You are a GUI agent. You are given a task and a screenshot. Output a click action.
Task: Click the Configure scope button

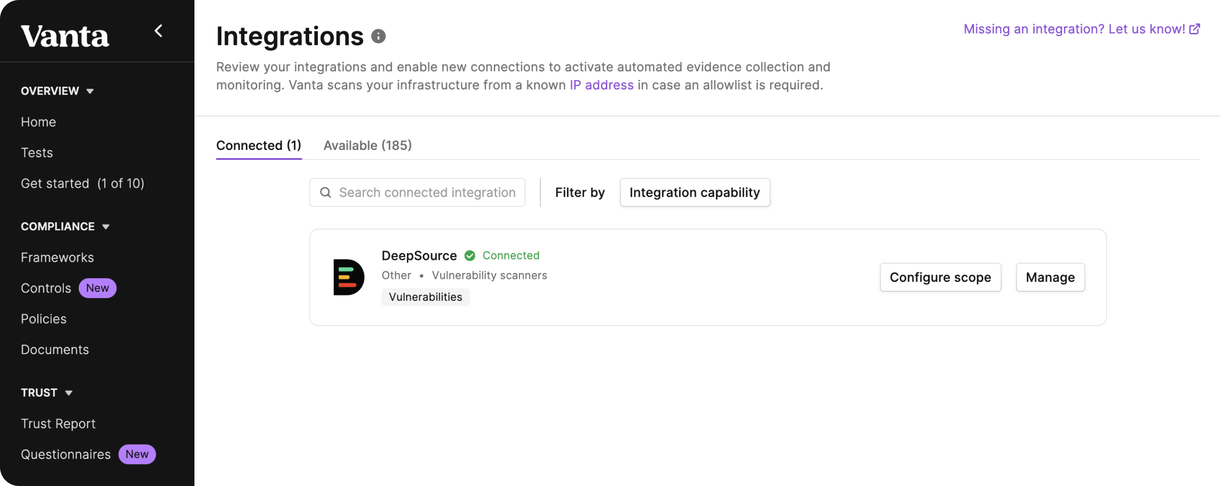[x=940, y=277]
